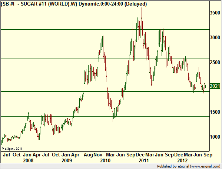Viewport: 222px width, 169px height.
Task: Select the 3000 price axis label
Action: (x=215, y=37)
